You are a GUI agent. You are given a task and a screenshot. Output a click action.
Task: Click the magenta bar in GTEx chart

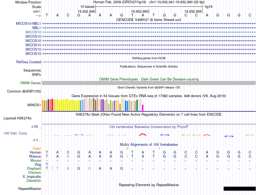(x=143, y=108)
